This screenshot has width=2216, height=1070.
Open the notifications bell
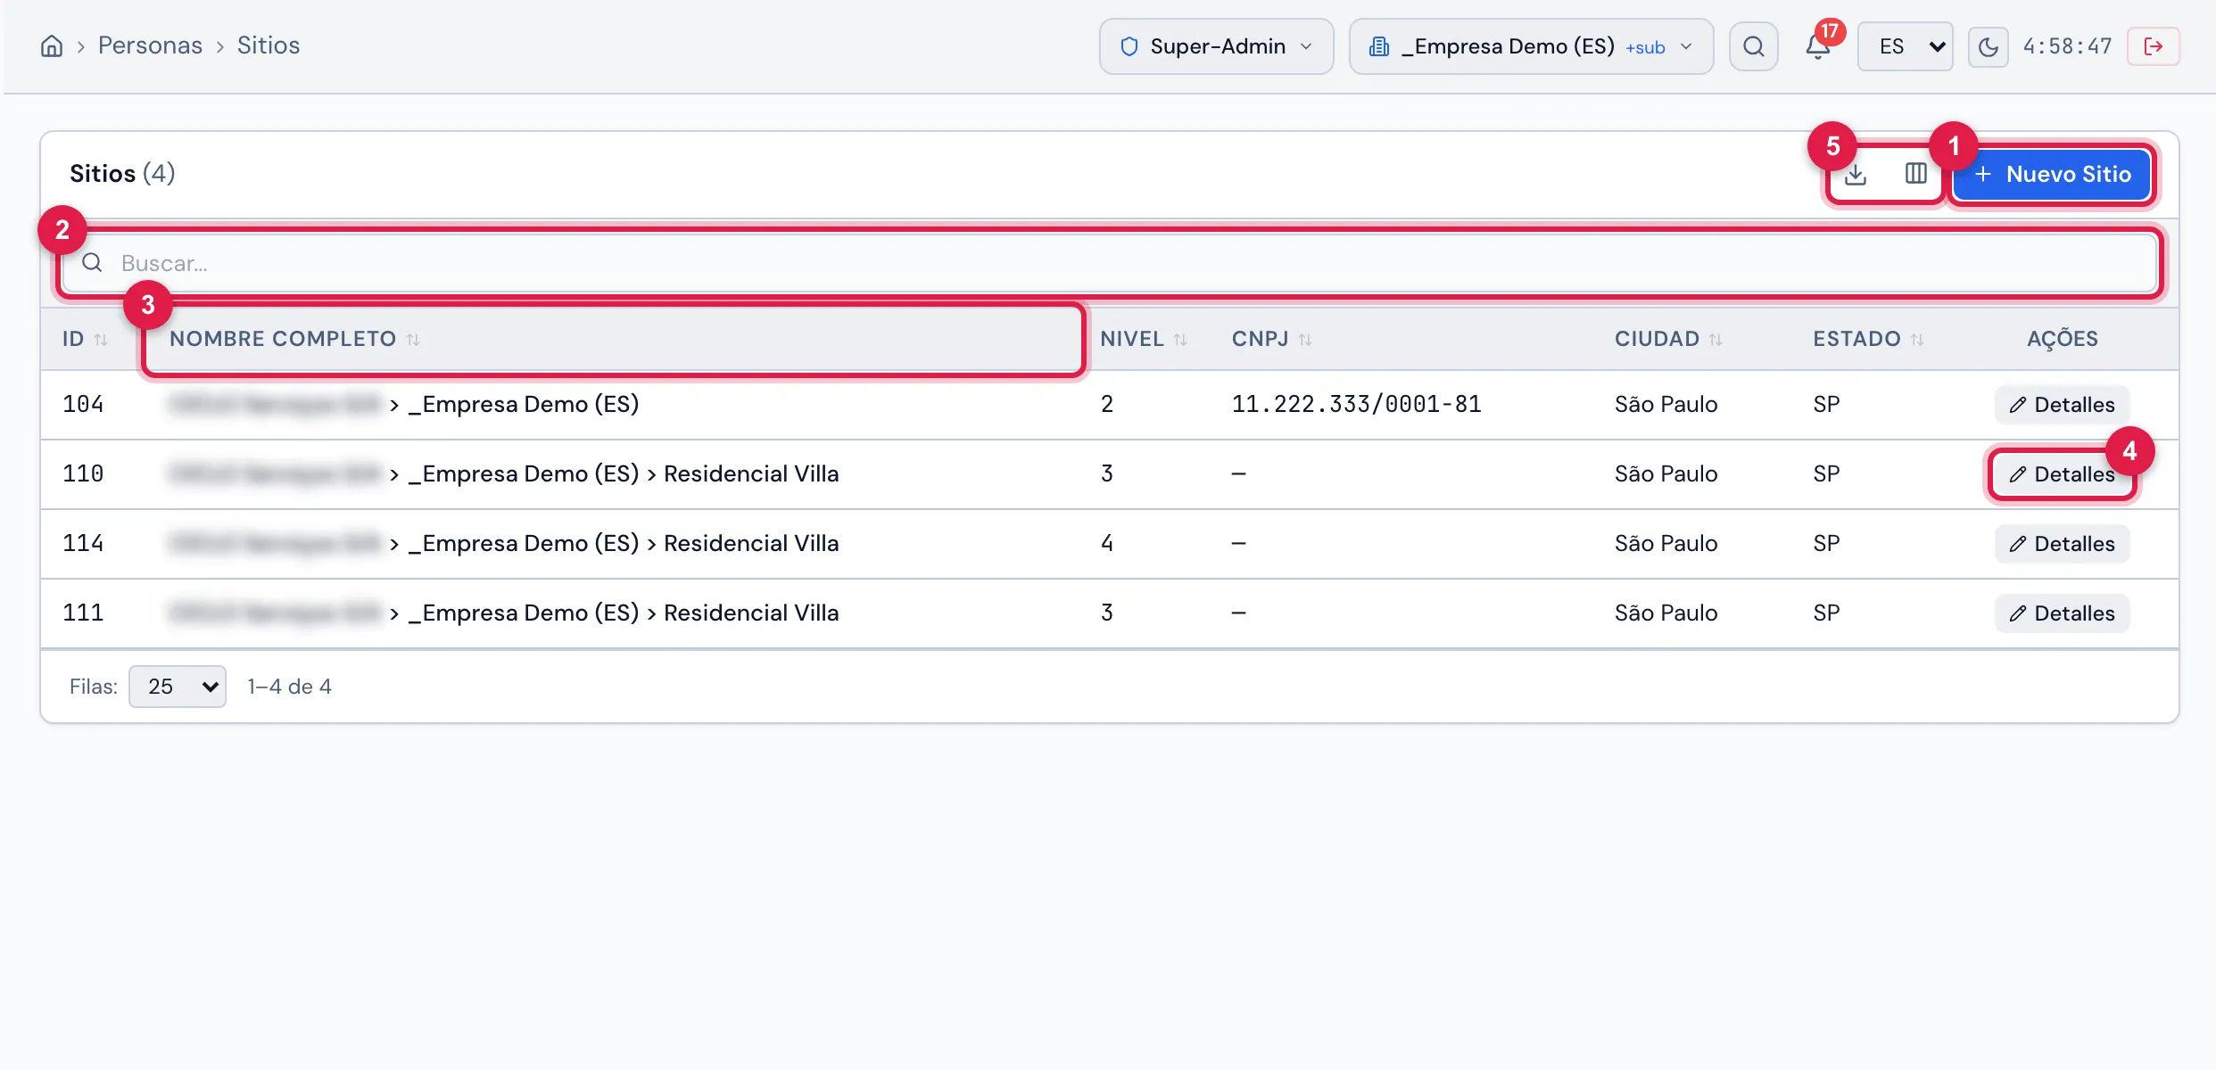coord(1817,46)
